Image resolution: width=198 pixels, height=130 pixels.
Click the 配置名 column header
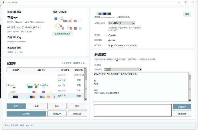click(16, 70)
